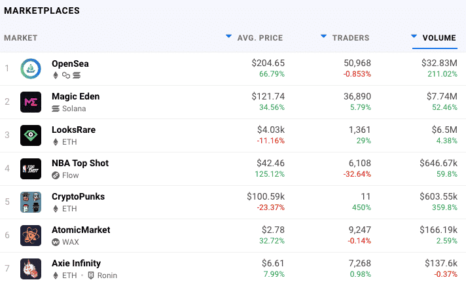Select Axie Infinity volume $137.6k
The width and height of the screenshot is (466, 284).
pos(441,263)
